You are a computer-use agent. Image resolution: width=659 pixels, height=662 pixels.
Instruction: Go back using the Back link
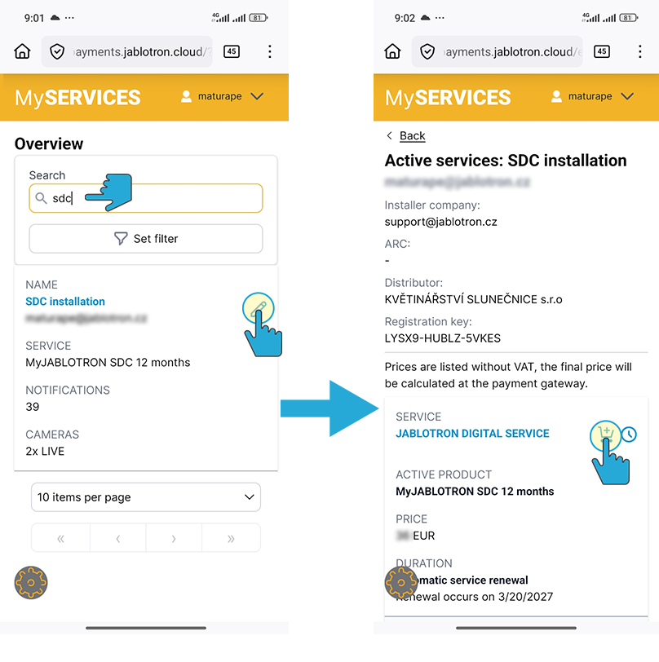pos(412,135)
